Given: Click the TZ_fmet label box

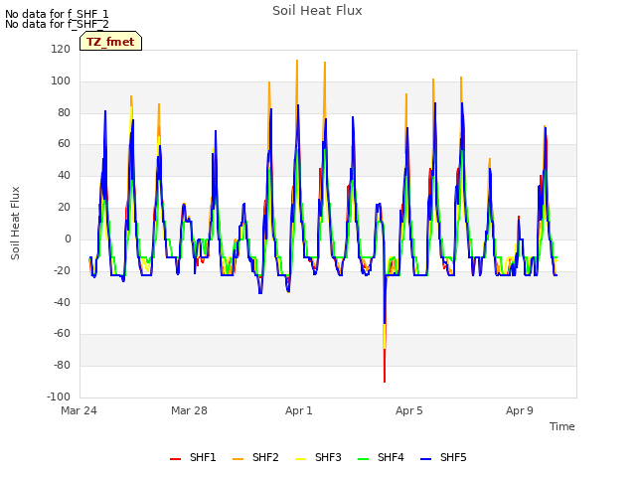Looking at the screenshot, I should [x=110, y=42].
